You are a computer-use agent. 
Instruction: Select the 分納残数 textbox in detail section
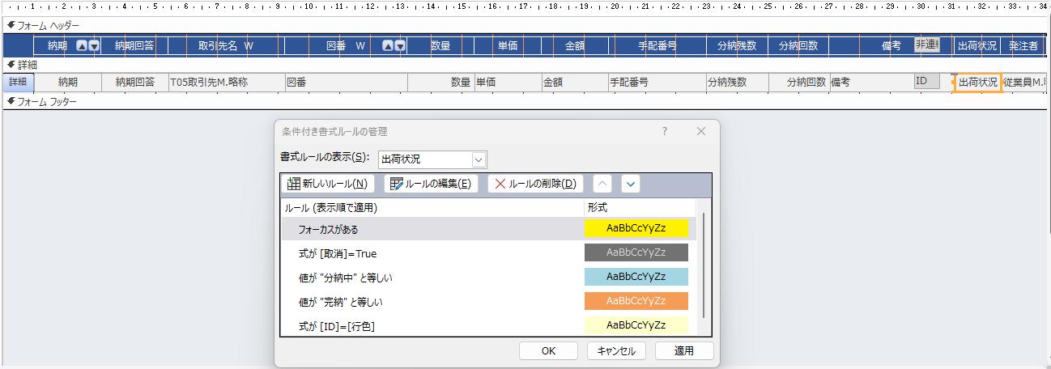(736, 82)
